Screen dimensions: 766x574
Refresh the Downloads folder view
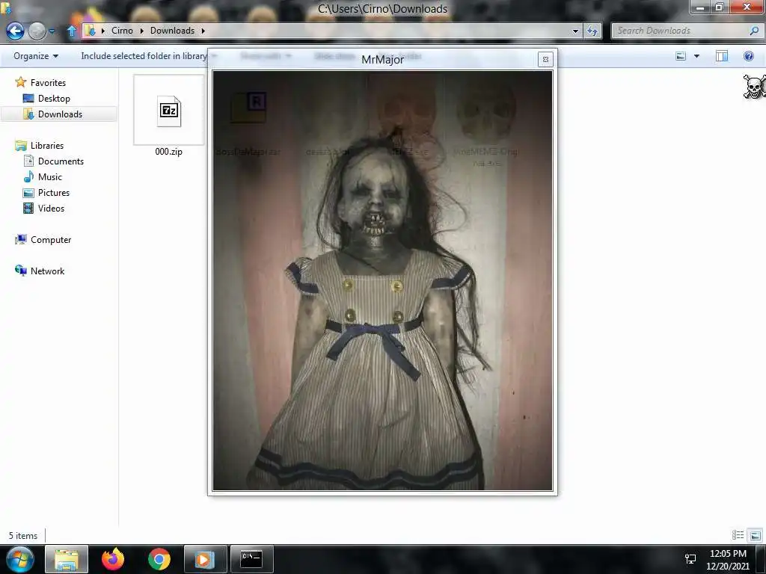pyautogui.click(x=592, y=31)
